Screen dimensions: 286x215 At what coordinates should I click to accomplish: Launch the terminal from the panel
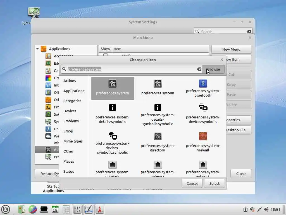(44, 209)
